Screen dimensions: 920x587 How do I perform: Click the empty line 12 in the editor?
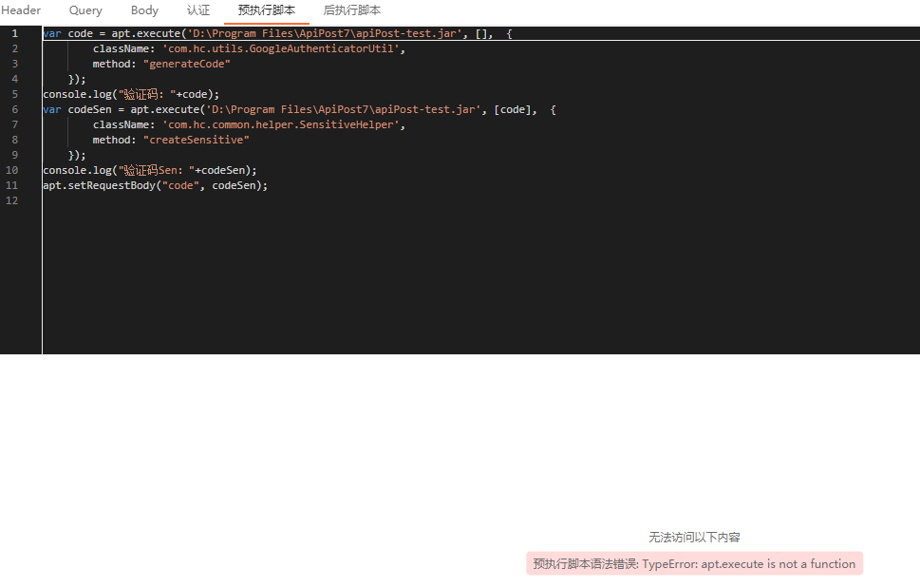click(x=95, y=200)
